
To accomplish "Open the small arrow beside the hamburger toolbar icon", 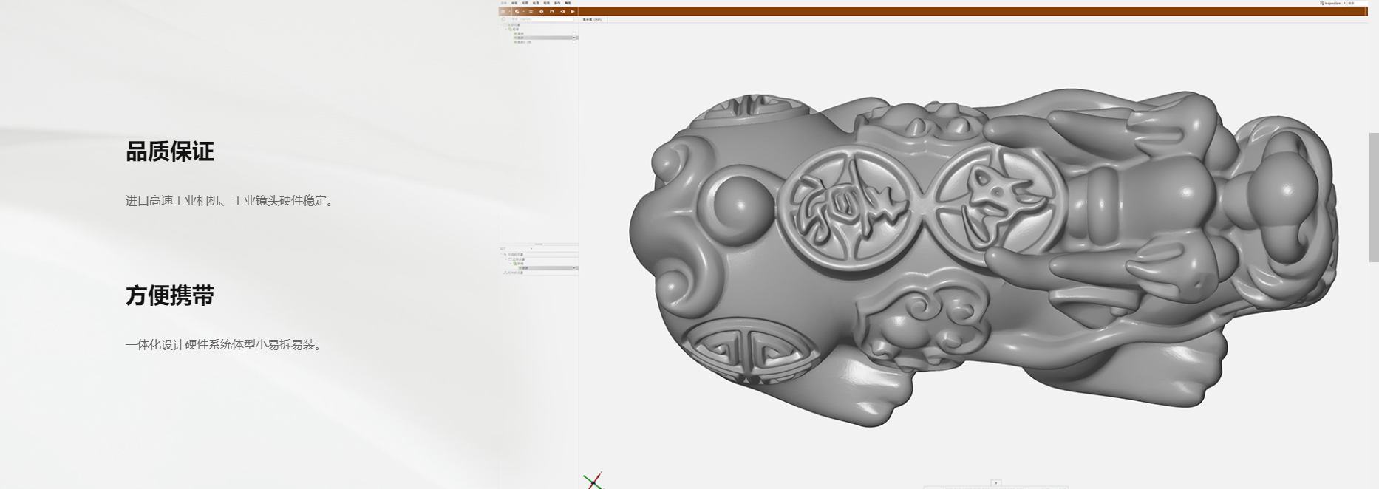I will click(x=509, y=11).
